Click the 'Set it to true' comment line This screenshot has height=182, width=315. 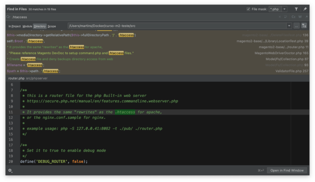point(64,151)
